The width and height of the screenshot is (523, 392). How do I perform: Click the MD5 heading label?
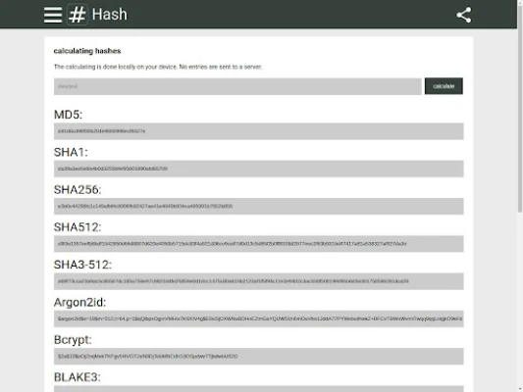point(68,115)
